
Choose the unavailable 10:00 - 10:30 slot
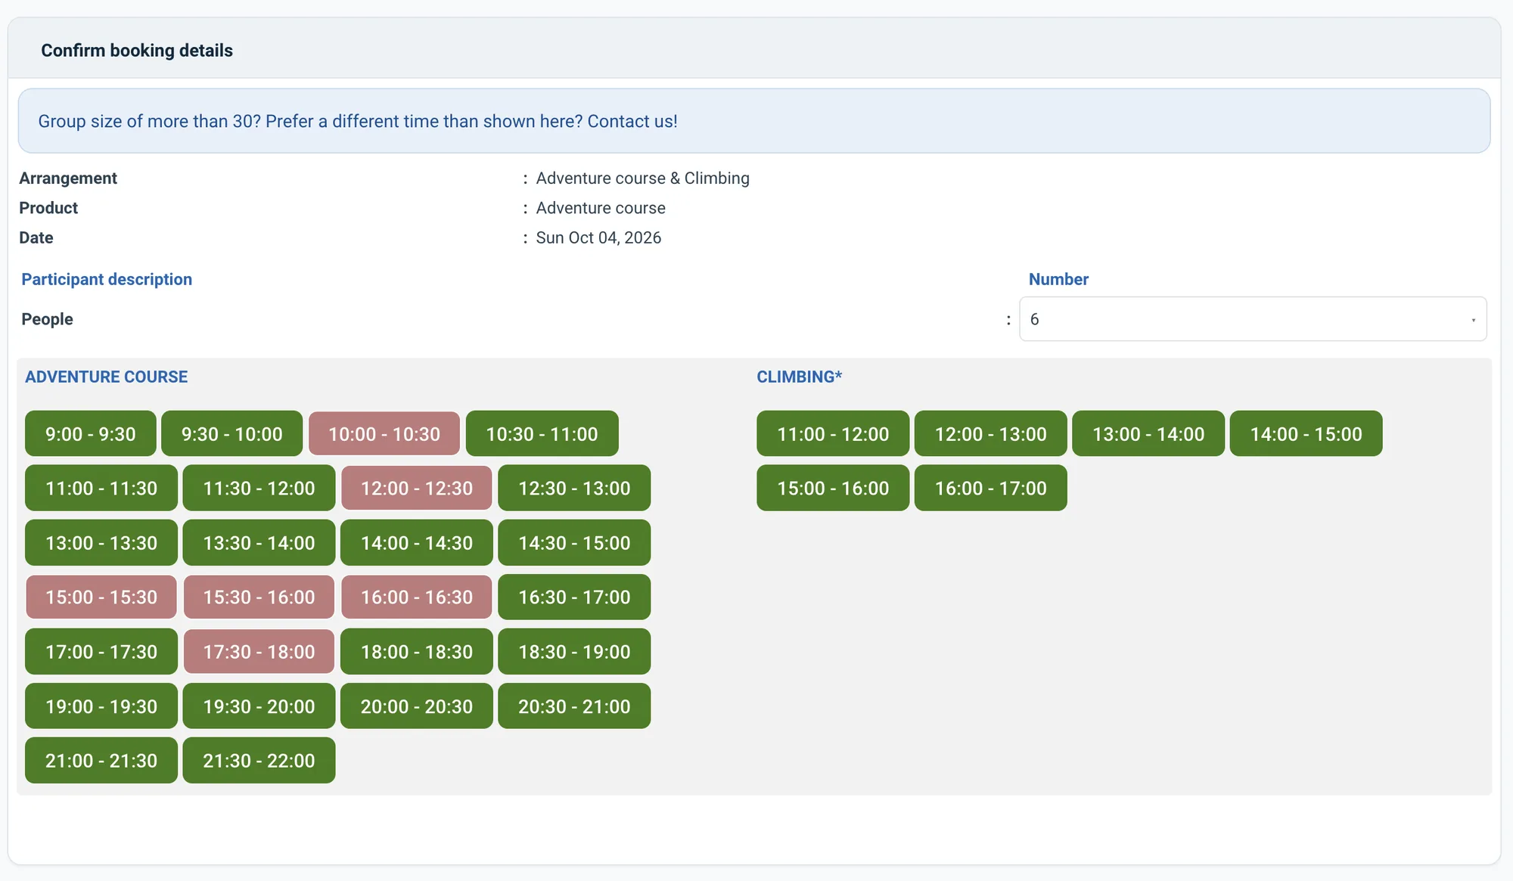pos(384,434)
